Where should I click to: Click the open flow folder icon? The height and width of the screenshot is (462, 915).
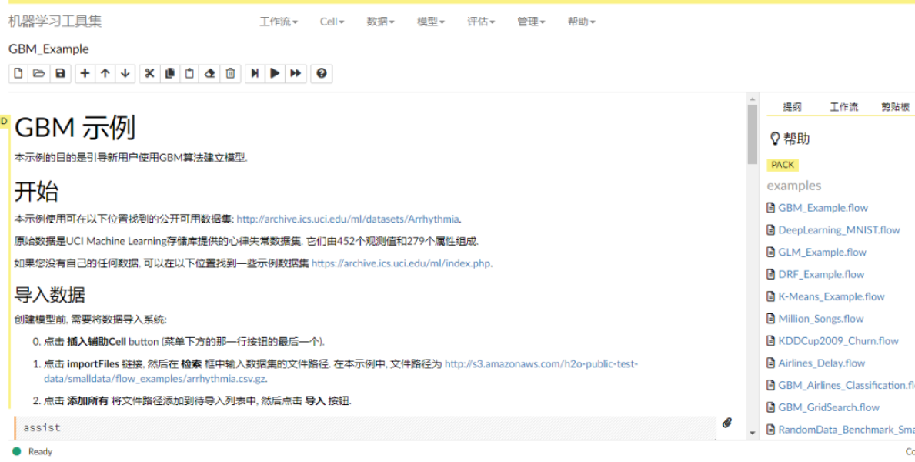click(38, 74)
